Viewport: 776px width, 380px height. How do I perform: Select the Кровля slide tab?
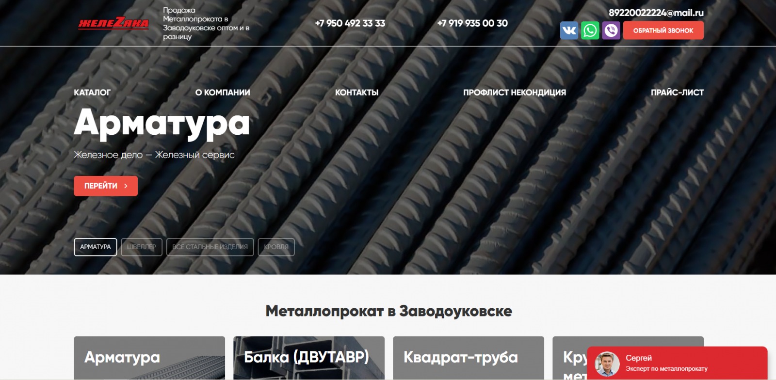276,247
